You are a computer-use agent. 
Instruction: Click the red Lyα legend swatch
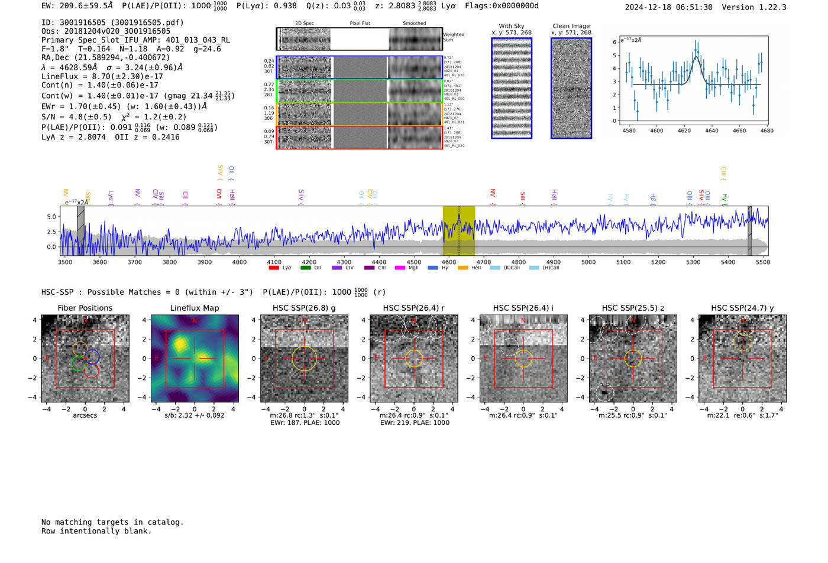tap(274, 268)
